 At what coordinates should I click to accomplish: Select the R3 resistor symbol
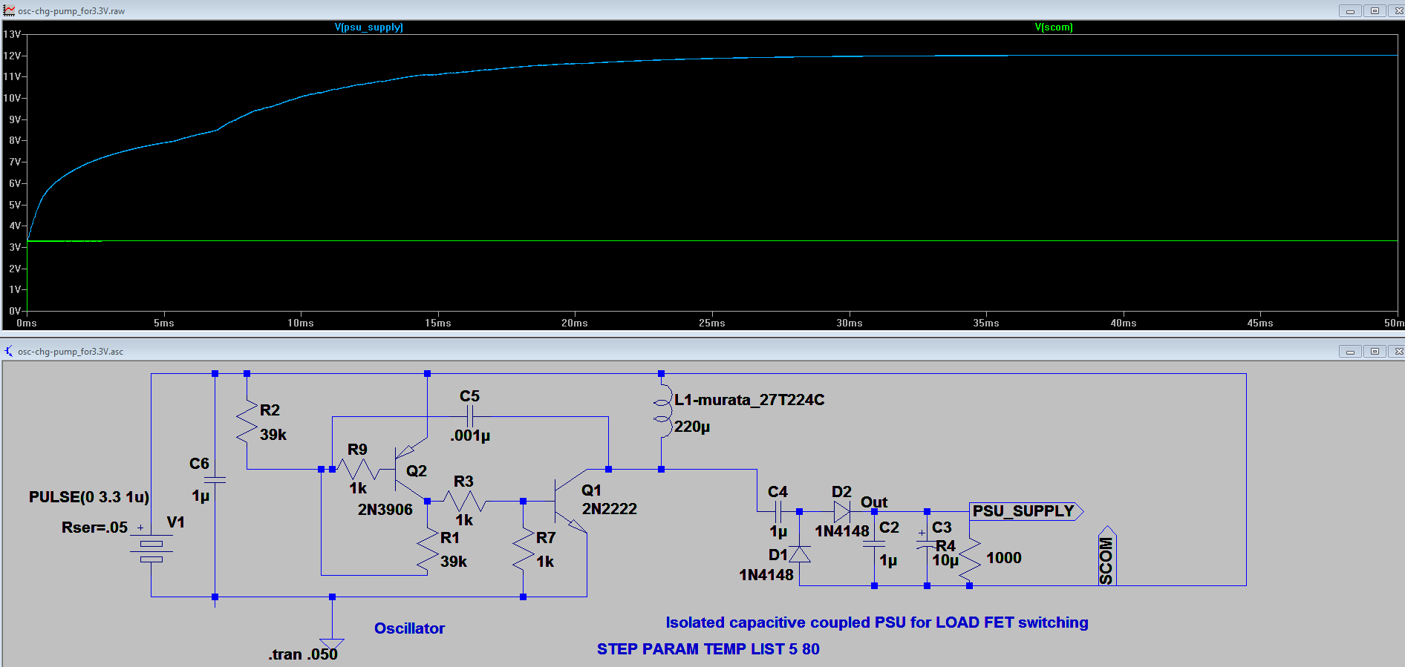point(465,502)
